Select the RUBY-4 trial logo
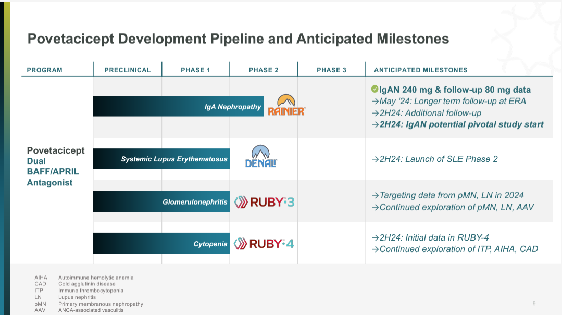Image resolution: width=562 pixels, height=315 pixels. pos(264,243)
